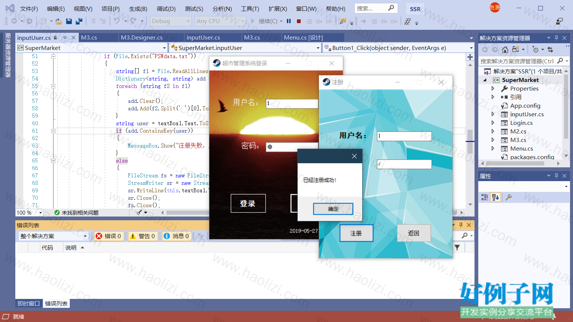Click the user account avatar badge
The height and width of the screenshot is (322, 573).
(495, 7)
